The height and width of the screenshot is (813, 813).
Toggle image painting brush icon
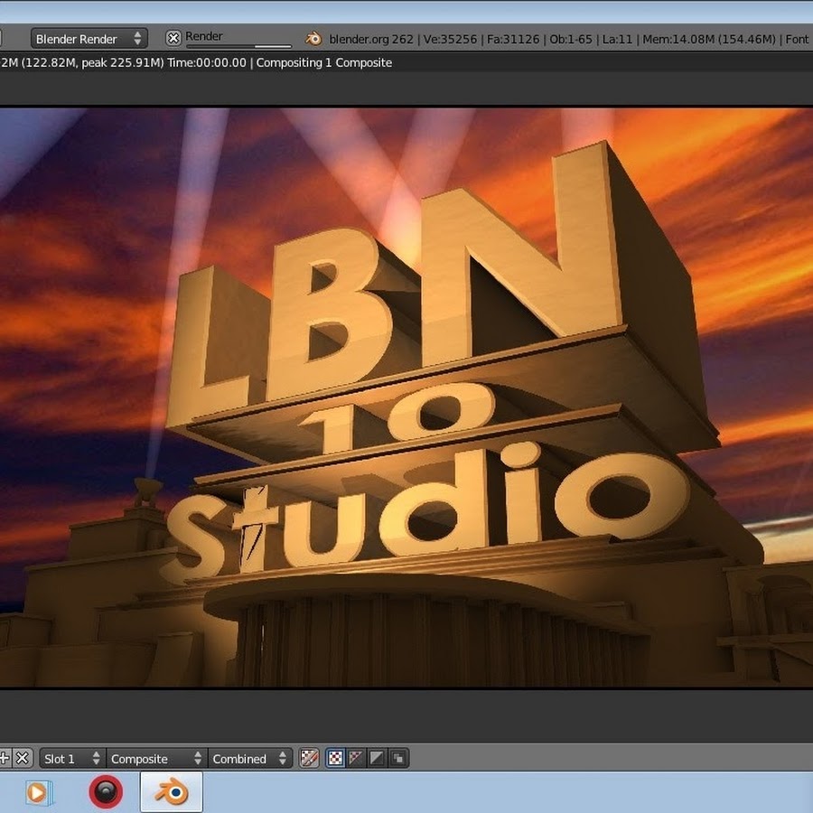310,758
